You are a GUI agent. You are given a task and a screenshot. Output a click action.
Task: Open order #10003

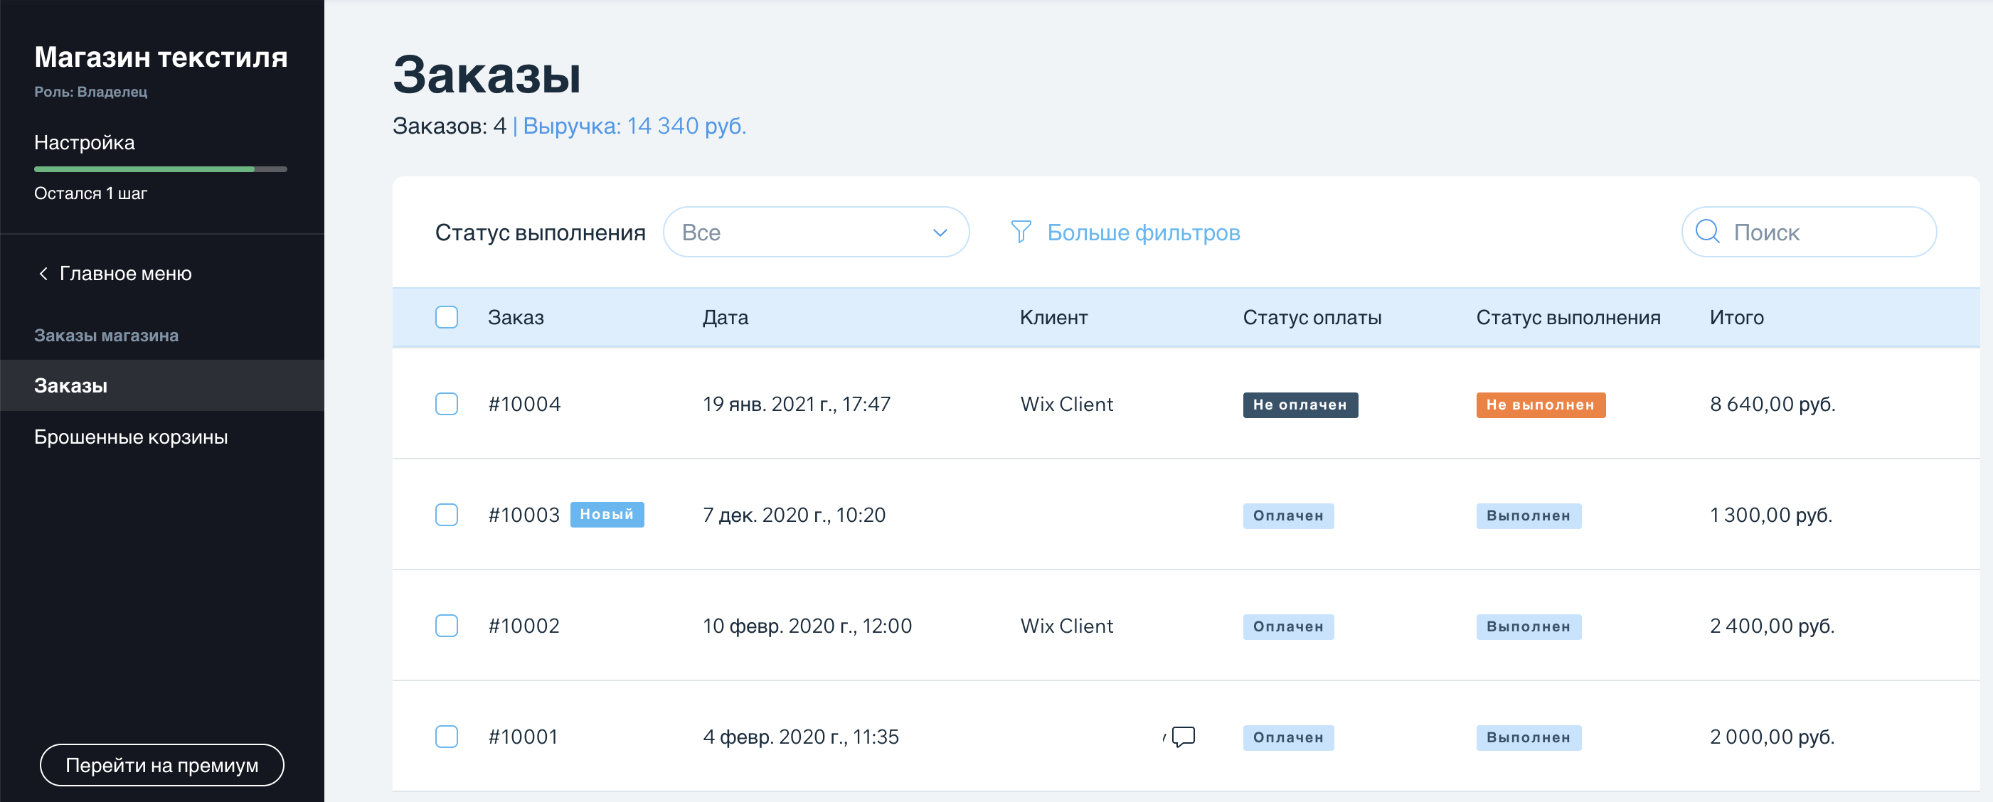coord(524,515)
